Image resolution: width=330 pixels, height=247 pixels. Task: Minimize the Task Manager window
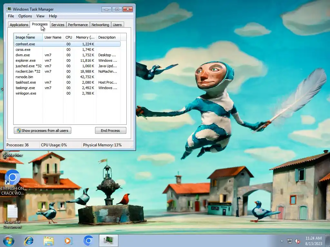(106, 9)
